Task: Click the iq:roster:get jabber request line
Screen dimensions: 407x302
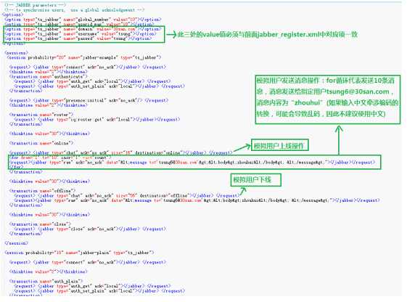Action: 96,120
